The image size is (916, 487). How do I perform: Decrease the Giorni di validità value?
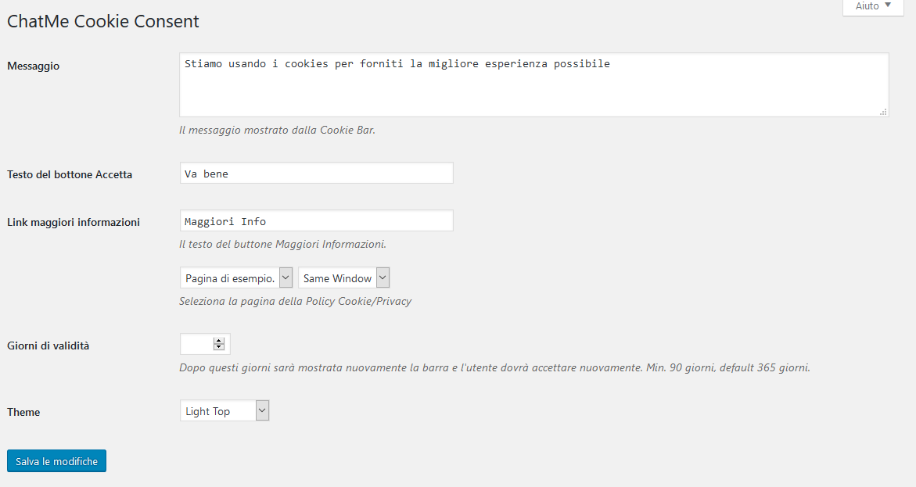click(x=219, y=347)
